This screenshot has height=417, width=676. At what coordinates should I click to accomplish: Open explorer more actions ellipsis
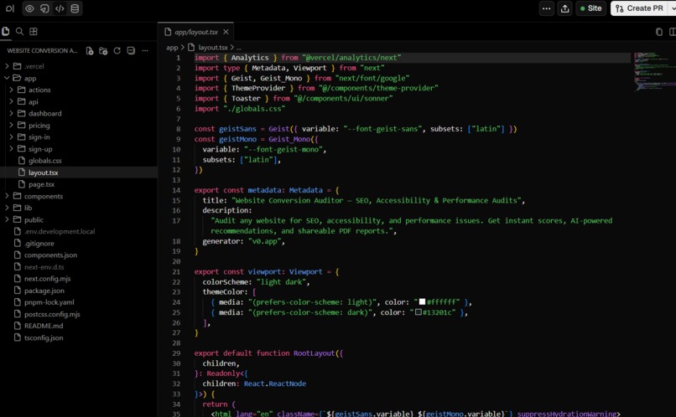point(145,51)
